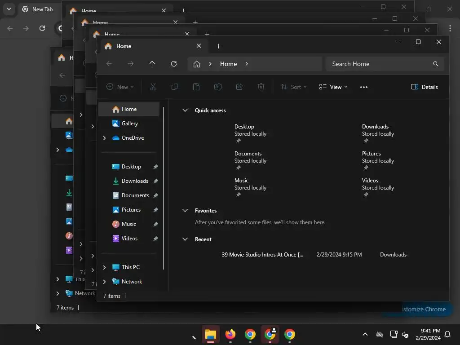
Task: Collapse the Quick access section
Action: pos(185,111)
